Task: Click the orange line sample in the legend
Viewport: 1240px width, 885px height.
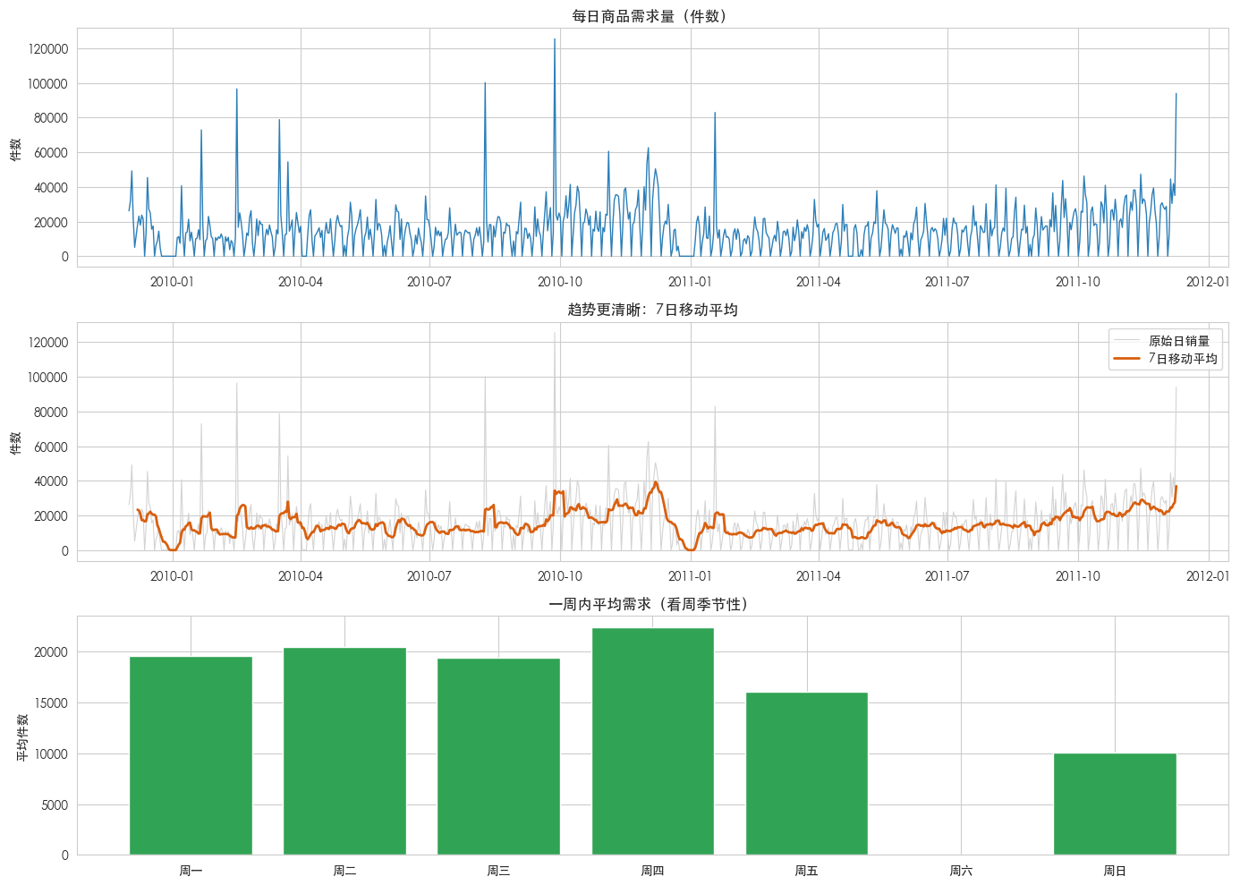Action: 1126,359
